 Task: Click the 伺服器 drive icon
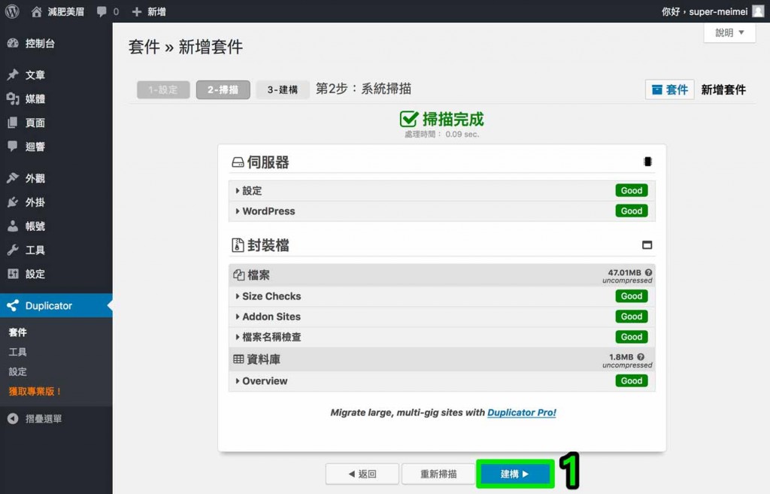point(238,162)
